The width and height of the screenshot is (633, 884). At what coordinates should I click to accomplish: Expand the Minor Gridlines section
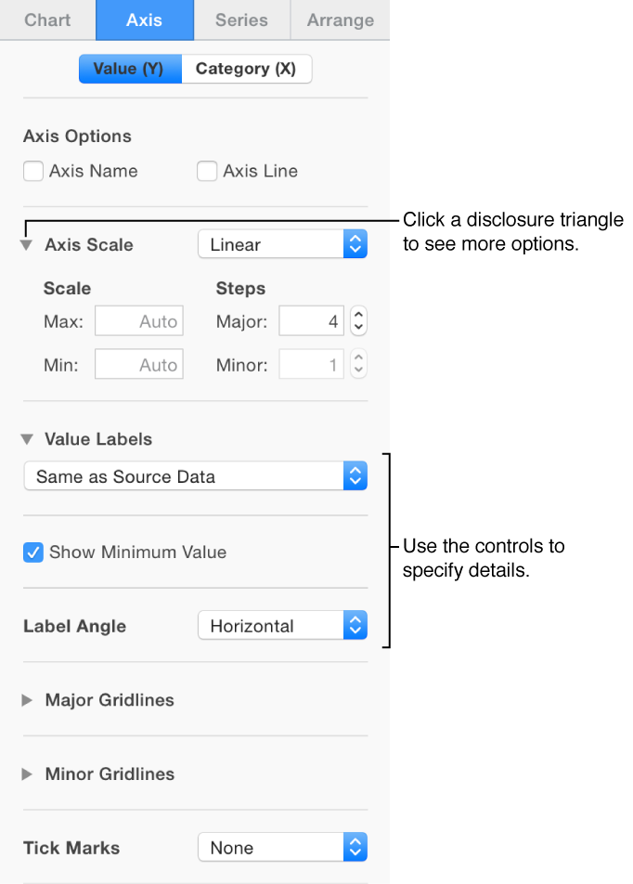[25, 773]
